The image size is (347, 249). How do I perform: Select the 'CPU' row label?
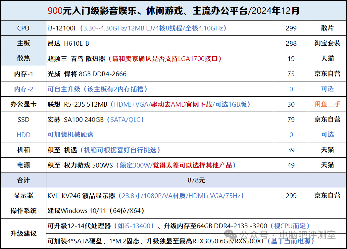pos(23,28)
